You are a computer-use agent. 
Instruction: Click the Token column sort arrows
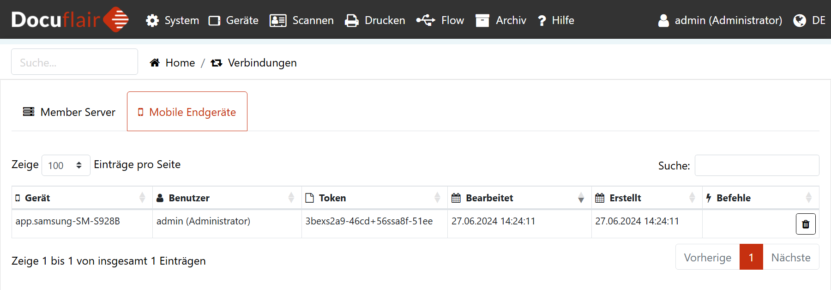437,198
